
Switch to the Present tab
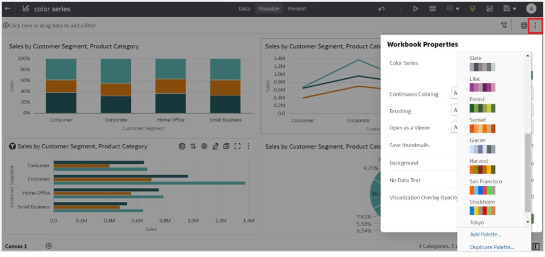pos(297,9)
